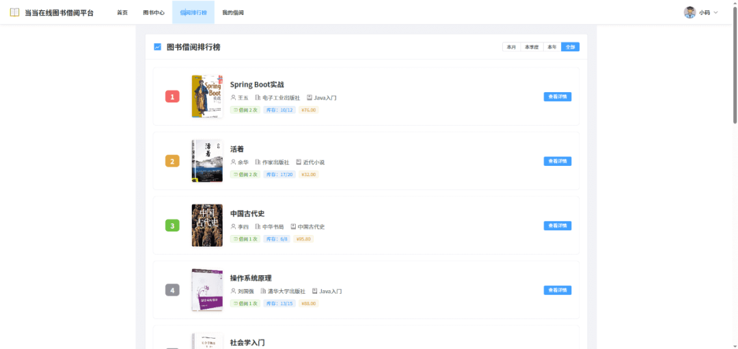Click the category icon beside Java入门 for Spring Boot实战

[310, 98]
